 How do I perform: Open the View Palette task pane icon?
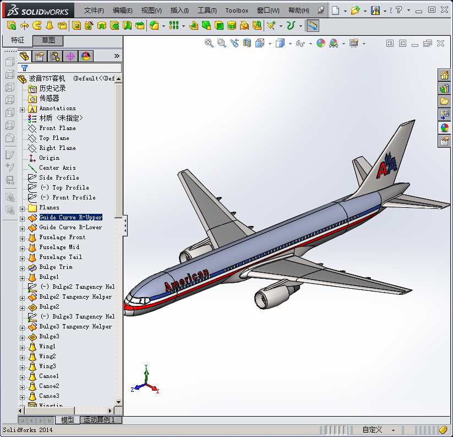[444, 115]
